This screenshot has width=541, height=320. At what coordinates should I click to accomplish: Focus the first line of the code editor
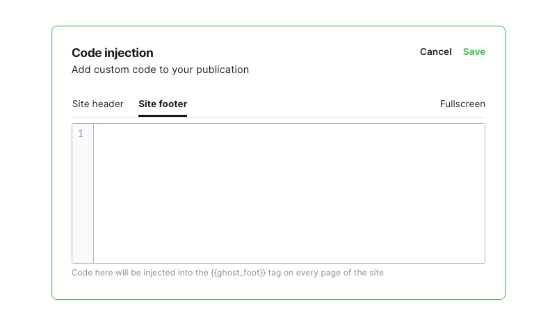coord(278,134)
